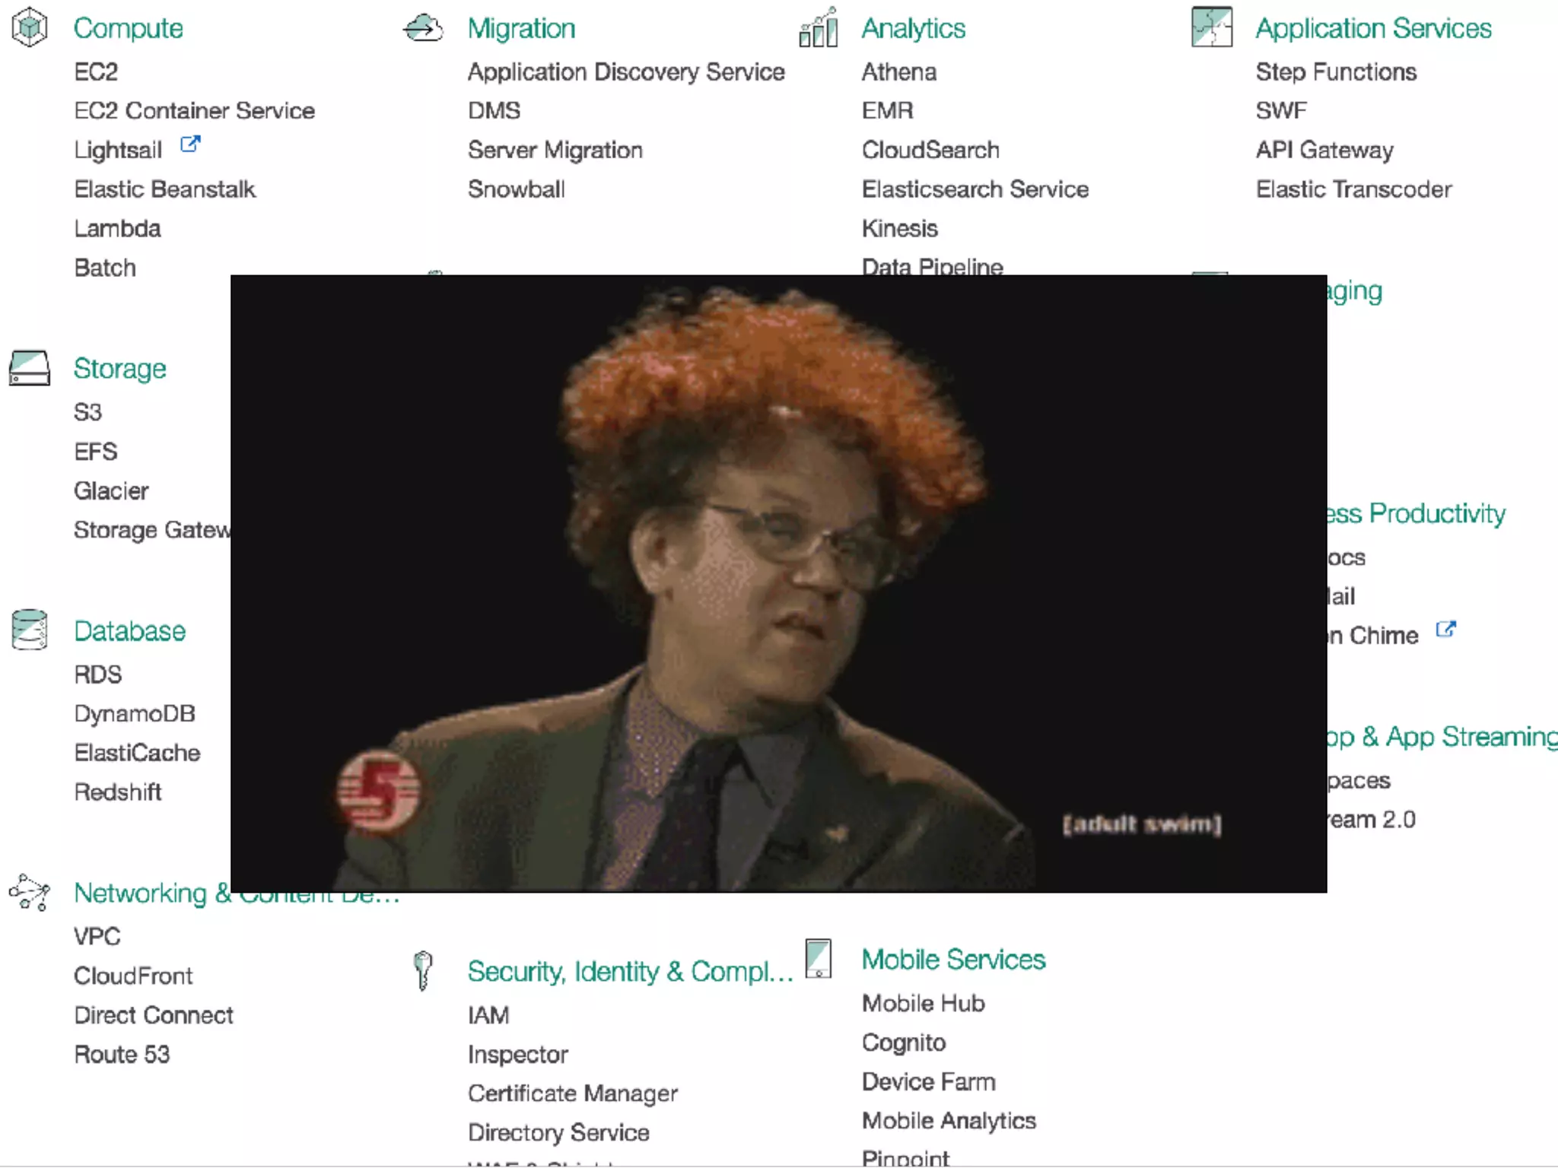Select Route 53 service
1558x1168 pixels.
(x=122, y=1055)
